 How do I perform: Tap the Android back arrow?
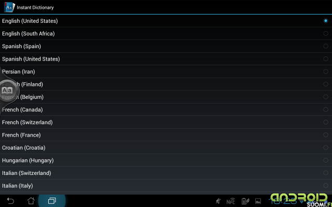click(x=10, y=201)
